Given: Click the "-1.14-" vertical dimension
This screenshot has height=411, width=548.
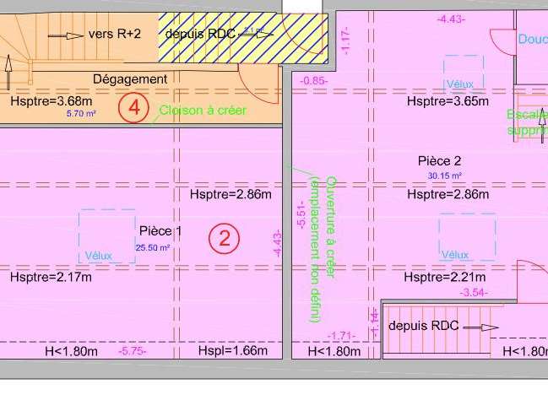Looking at the screenshot, I should (x=375, y=323).
